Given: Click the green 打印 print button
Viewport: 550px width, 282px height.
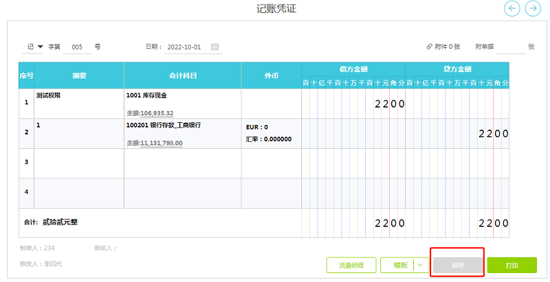Looking at the screenshot, I should click(511, 266).
